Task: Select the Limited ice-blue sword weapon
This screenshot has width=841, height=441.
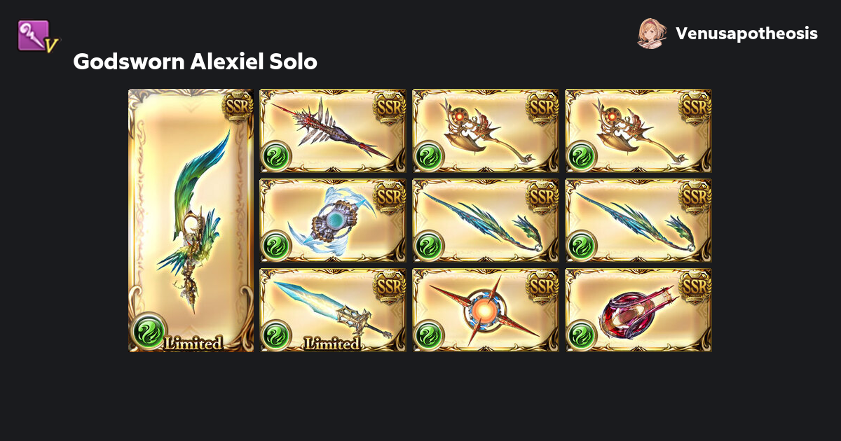Action: pos(333,310)
